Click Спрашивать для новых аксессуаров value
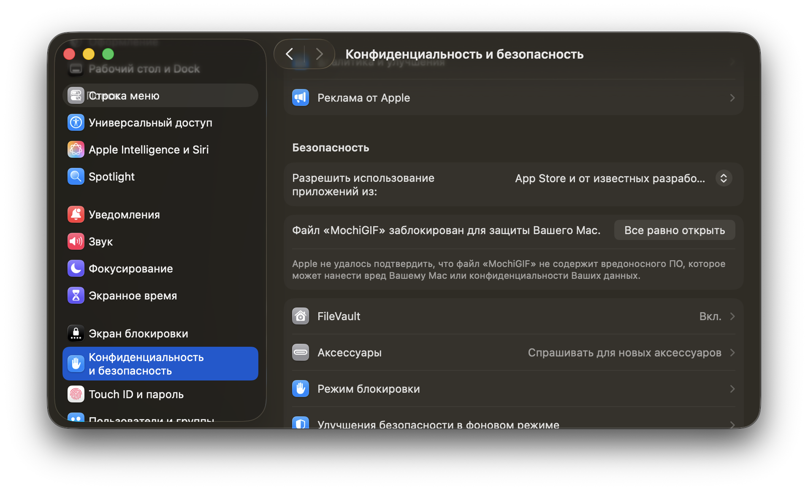This screenshot has width=808, height=491. coord(625,353)
